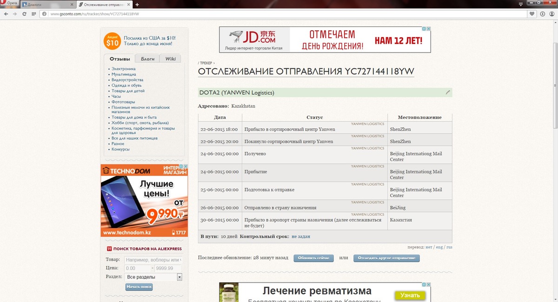
Task: Reload the page with the refresh icon
Action: 24,14
